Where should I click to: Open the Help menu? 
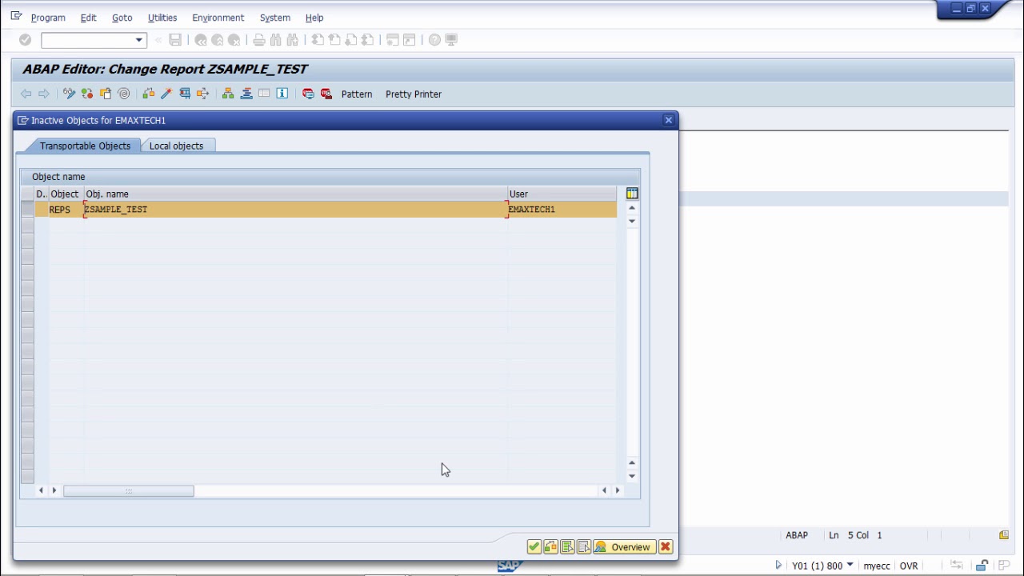(x=314, y=18)
